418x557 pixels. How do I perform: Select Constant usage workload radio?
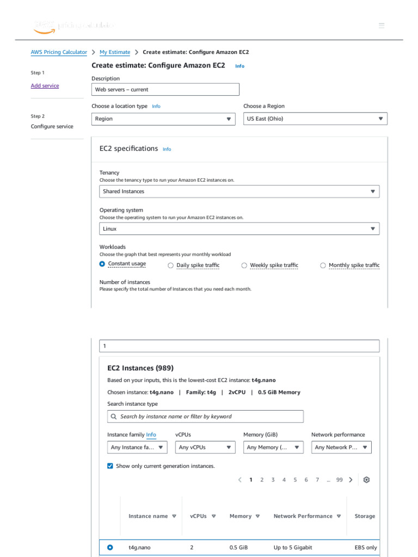pos(102,264)
